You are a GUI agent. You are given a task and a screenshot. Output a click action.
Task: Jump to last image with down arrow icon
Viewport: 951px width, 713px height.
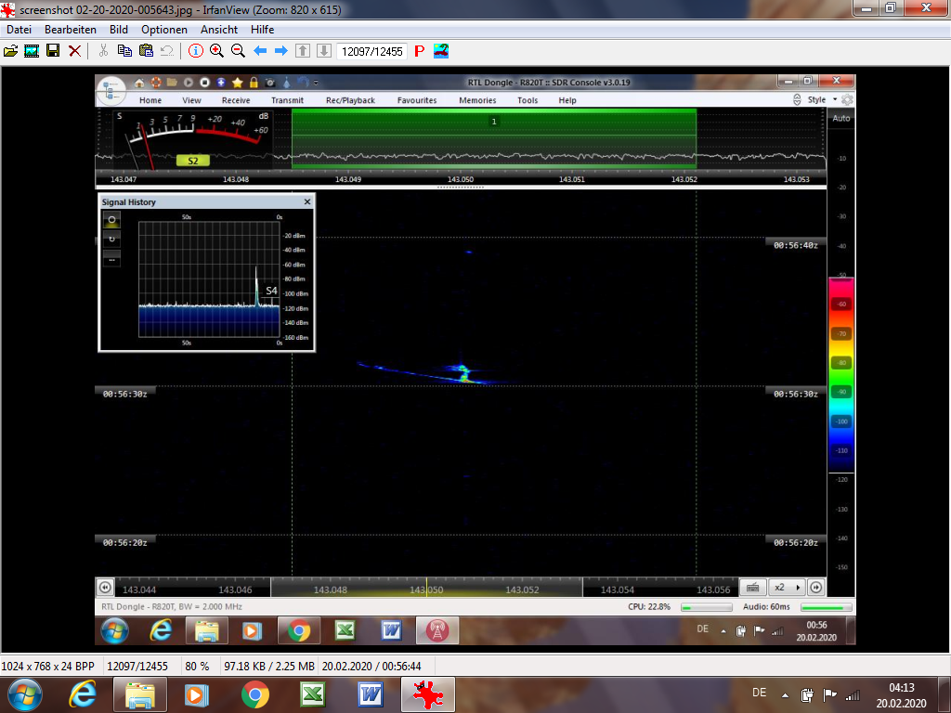(x=324, y=51)
